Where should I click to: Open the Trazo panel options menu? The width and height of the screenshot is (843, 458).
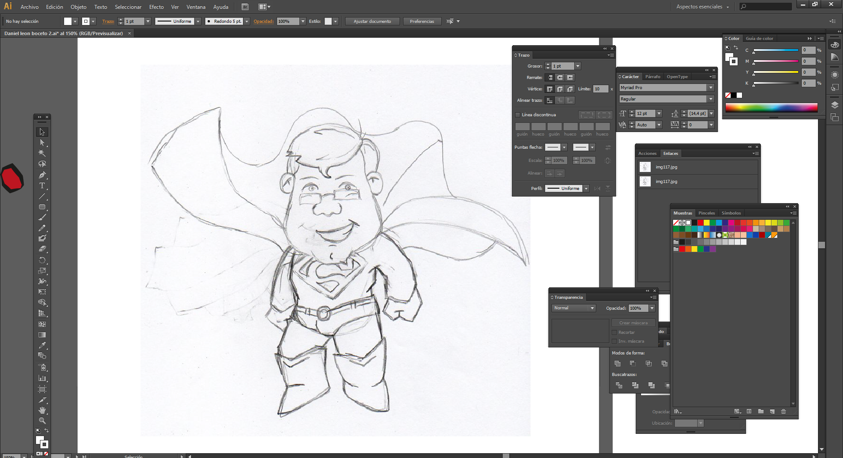click(x=611, y=55)
